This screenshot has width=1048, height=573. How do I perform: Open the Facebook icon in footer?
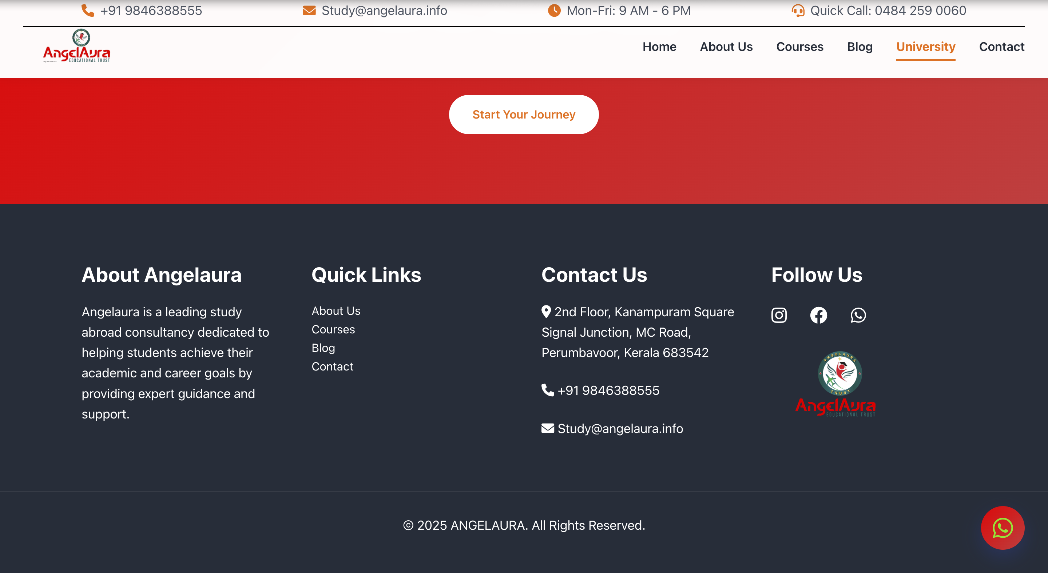click(818, 315)
